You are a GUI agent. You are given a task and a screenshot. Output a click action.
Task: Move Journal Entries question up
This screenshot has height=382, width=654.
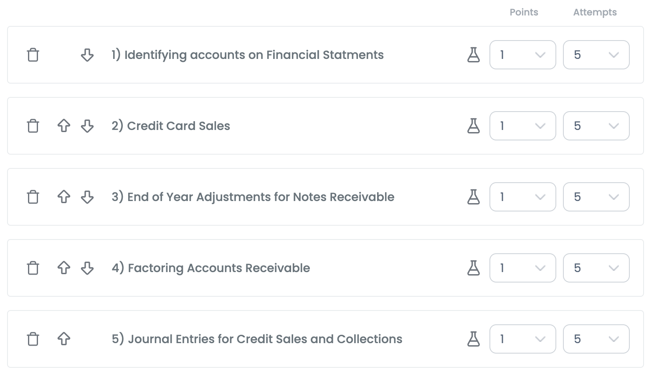pyautogui.click(x=63, y=339)
